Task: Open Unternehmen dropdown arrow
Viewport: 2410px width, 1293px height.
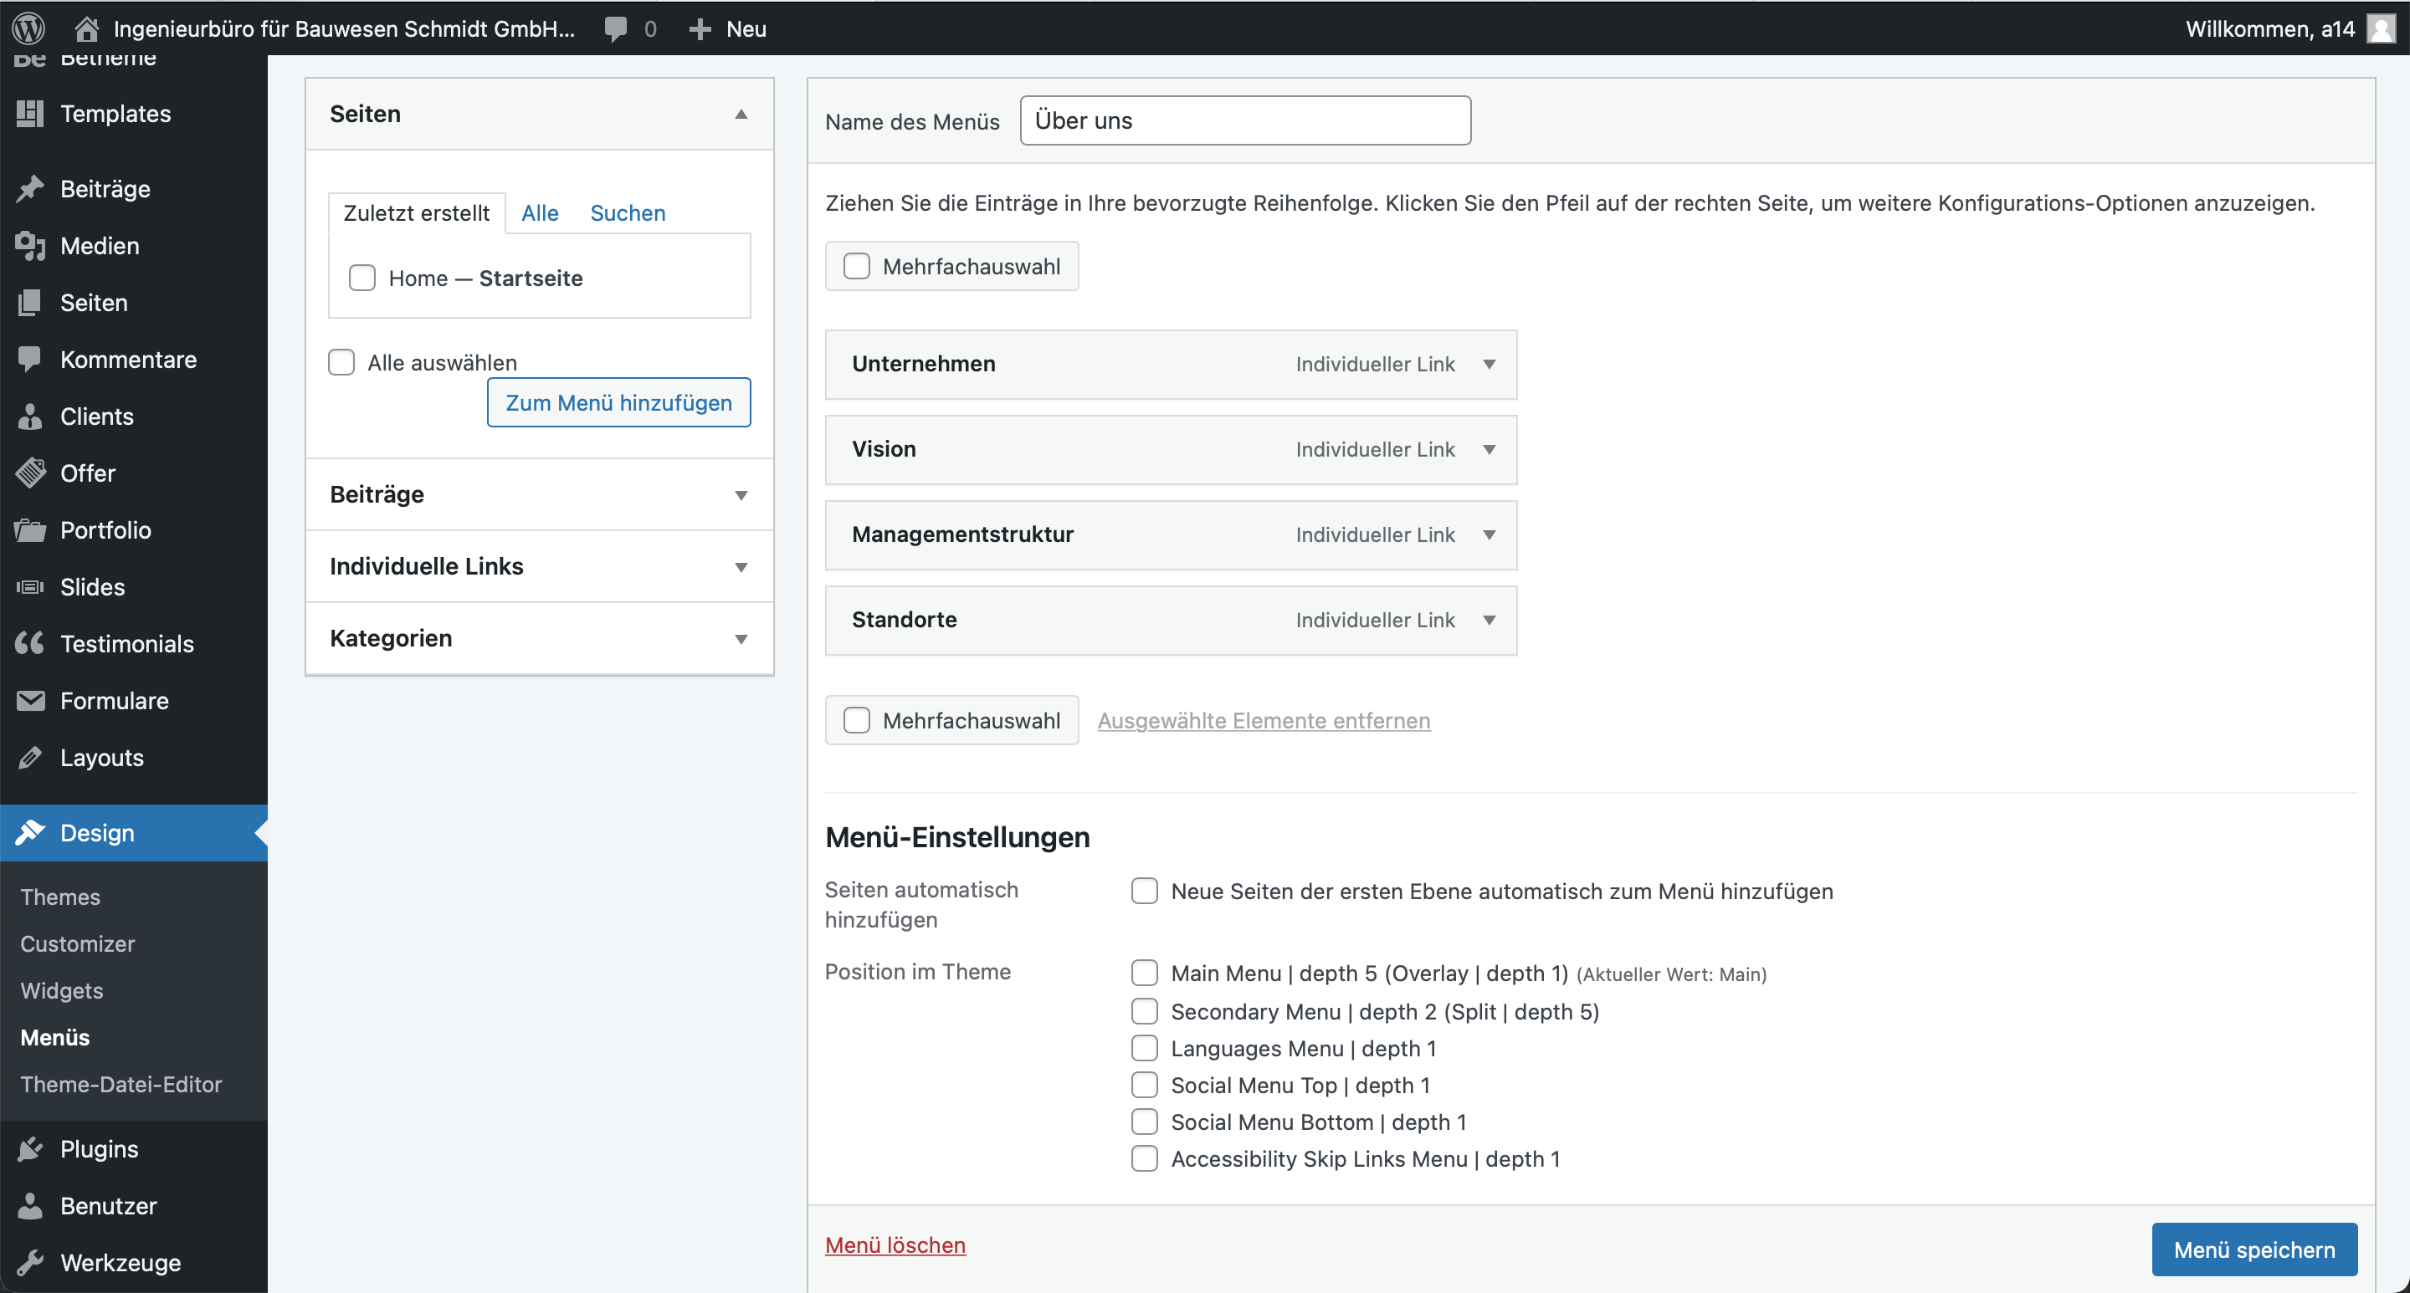Action: point(1489,363)
